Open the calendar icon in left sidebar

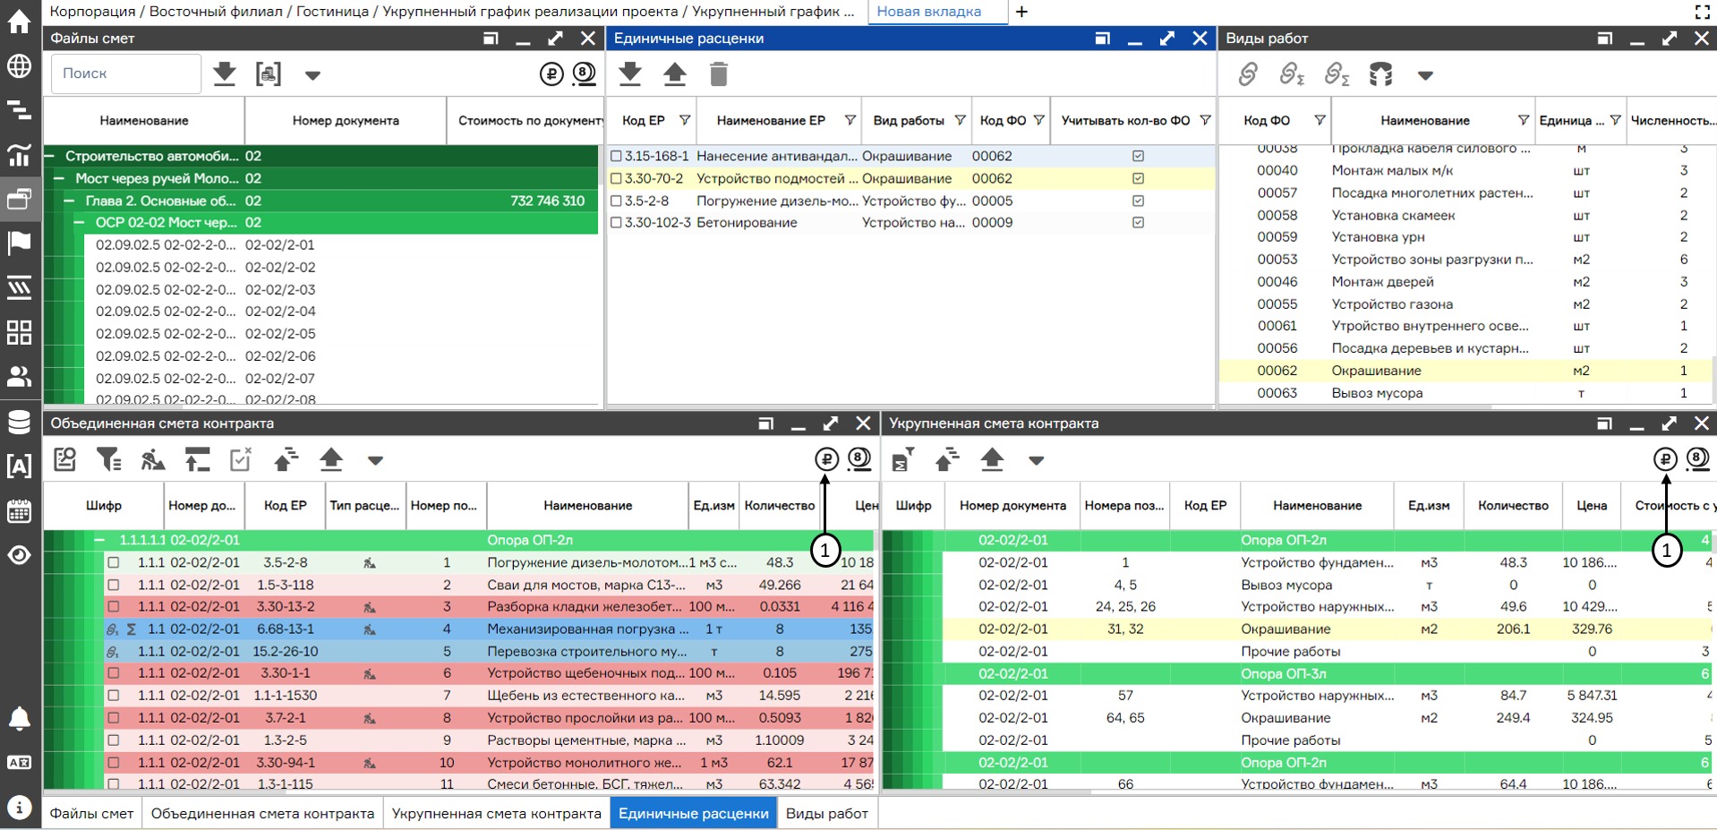(x=19, y=511)
